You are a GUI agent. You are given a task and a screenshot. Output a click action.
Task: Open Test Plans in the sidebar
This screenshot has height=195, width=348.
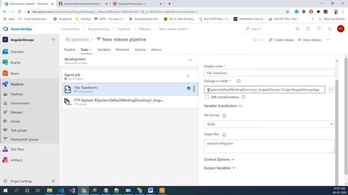click(x=17, y=149)
